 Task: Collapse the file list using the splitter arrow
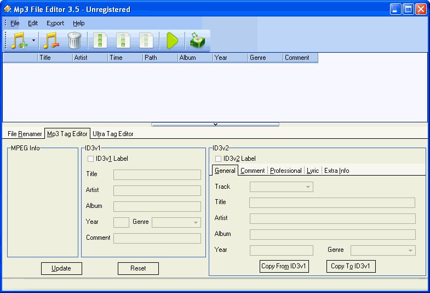click(215, 125)
